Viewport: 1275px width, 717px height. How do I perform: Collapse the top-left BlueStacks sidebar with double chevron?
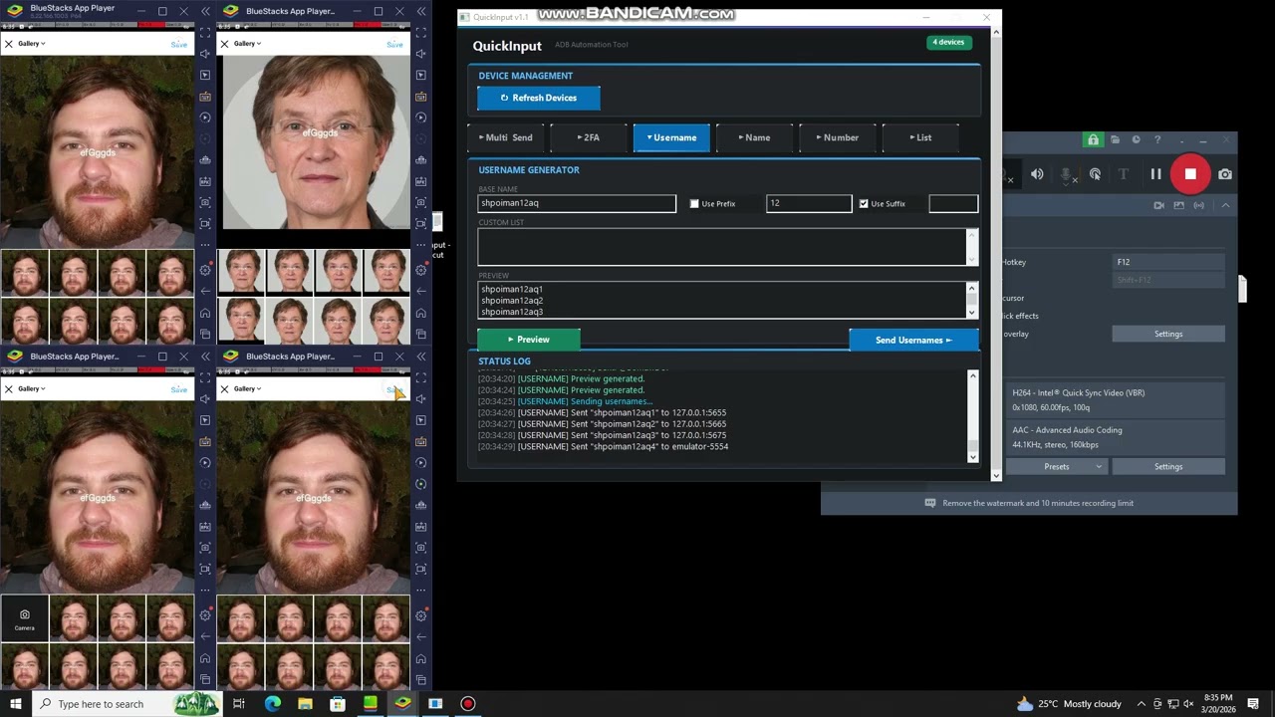tap(205, 11)
